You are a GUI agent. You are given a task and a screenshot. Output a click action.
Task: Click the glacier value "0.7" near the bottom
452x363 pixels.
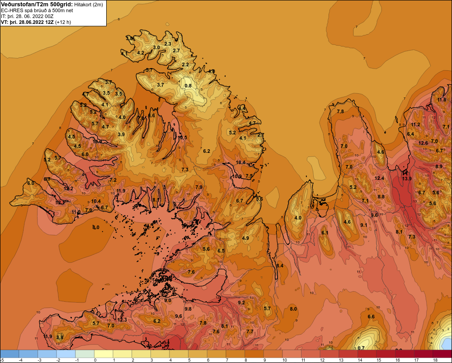point(361,348)
